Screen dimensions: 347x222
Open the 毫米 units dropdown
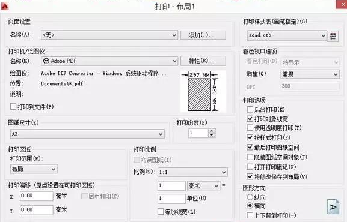point(204,186)
